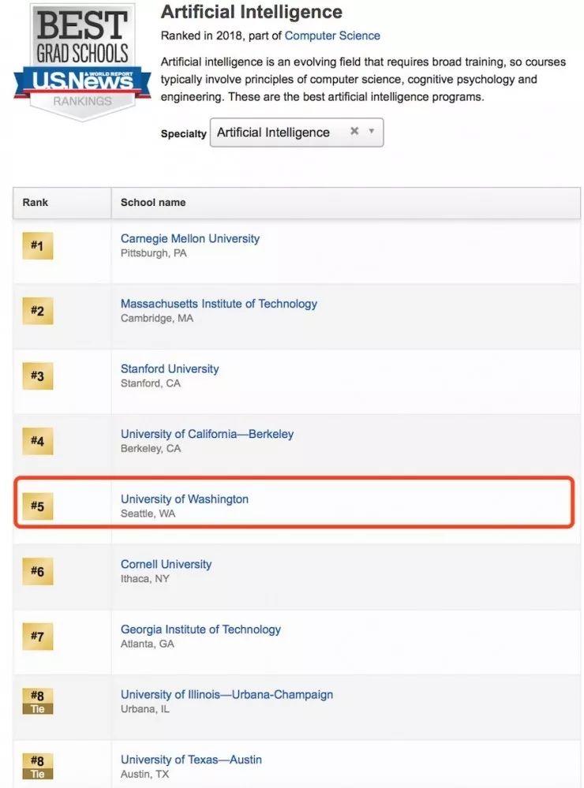
Task: Click the Best Grad Schools US News logo
Action: 82,63
